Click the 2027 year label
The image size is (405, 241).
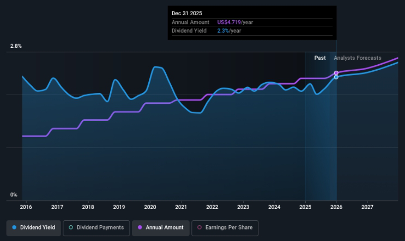(x=367, y=207)
